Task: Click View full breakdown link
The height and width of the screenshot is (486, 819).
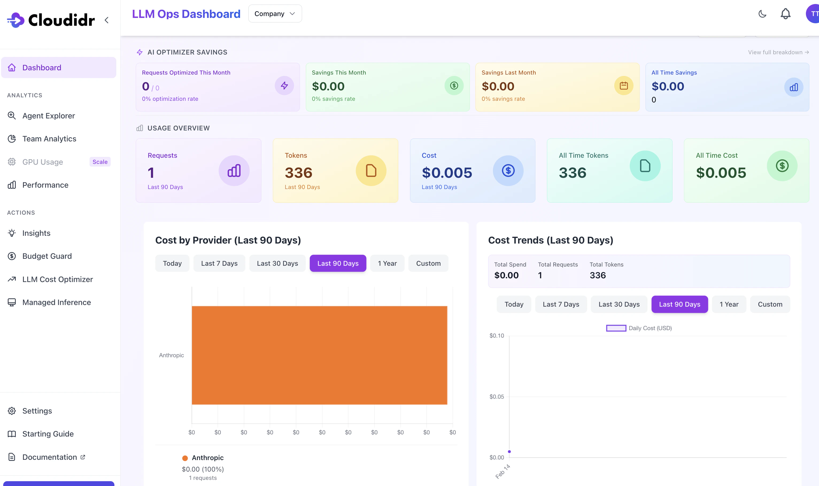Action: (x=778, y=52)
